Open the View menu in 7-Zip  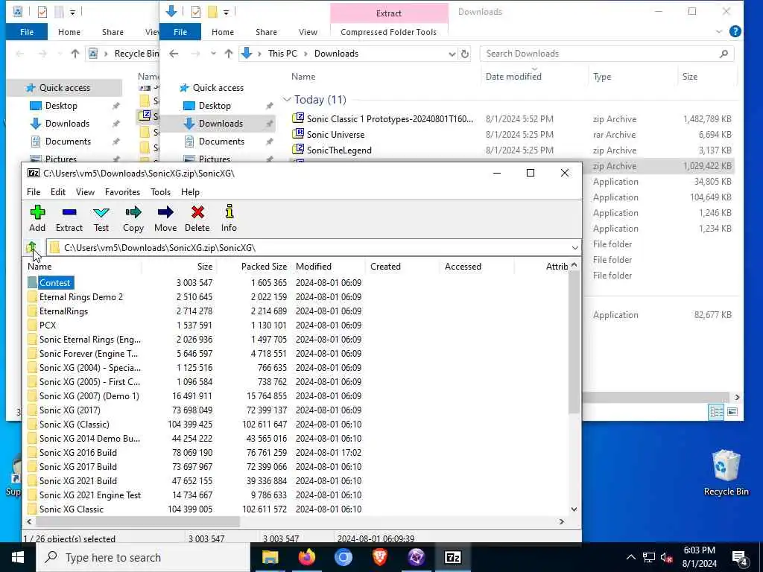pyautogui.click(x=85, y=191)
